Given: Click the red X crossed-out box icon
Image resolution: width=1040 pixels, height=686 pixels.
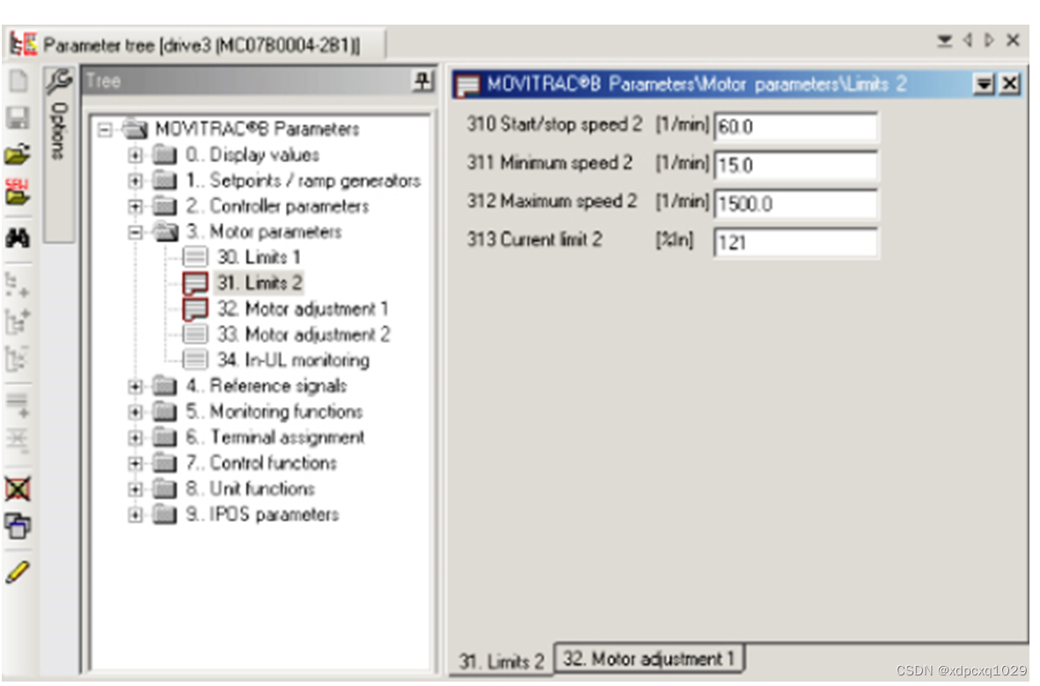Looking at the screenshot, I should click(x=18, y=490).
